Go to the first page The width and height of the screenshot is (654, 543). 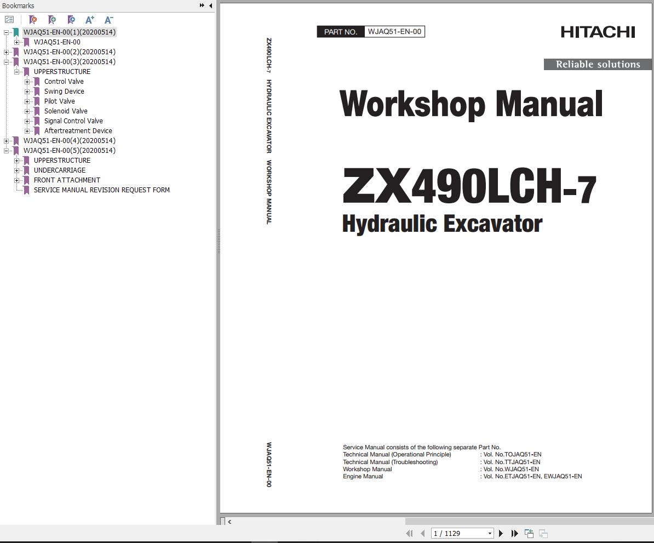pyautogui.click(x=409, y=533)
